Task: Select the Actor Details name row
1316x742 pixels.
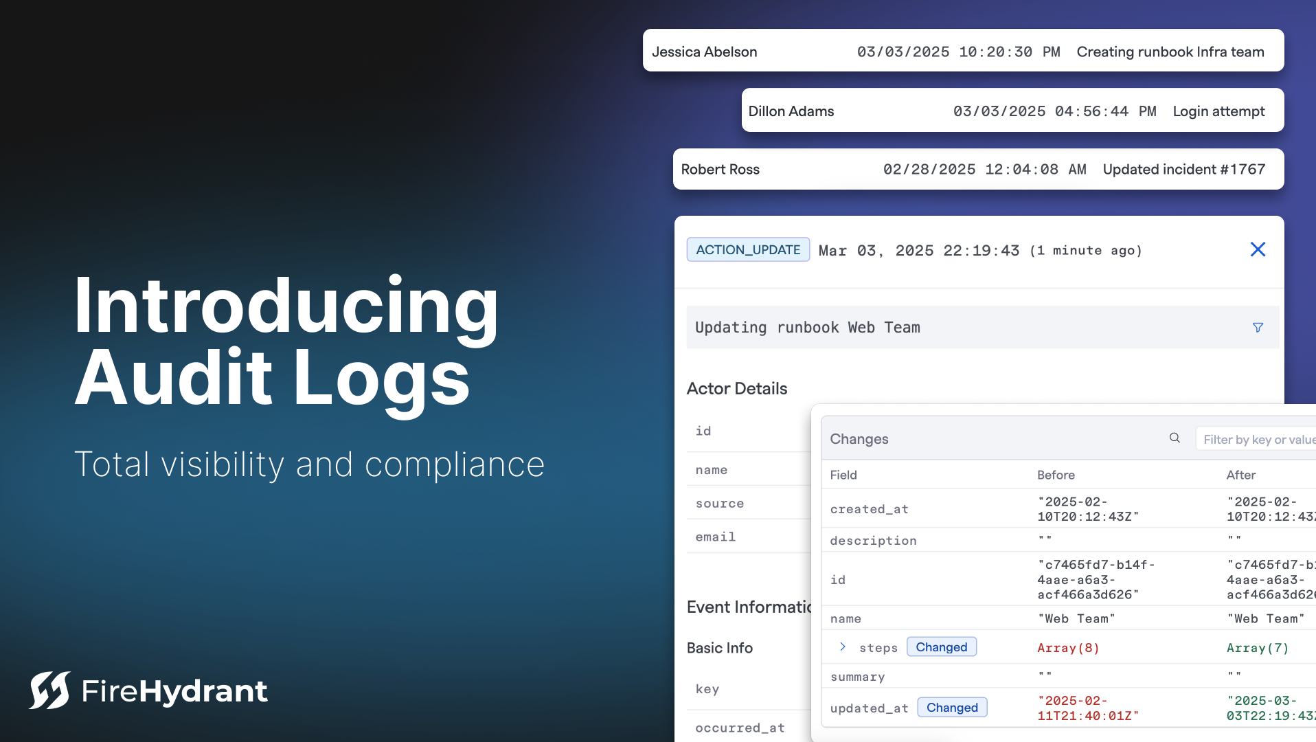Action: pyautogui.click(x=749, y=470)
